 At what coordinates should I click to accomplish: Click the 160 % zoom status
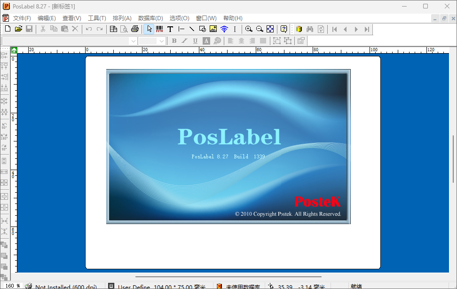pos(13,286)
